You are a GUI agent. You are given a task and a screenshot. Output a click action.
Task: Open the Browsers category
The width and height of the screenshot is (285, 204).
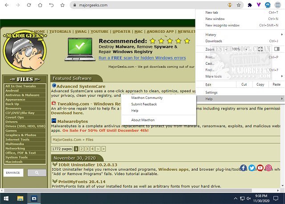[13, 108]
